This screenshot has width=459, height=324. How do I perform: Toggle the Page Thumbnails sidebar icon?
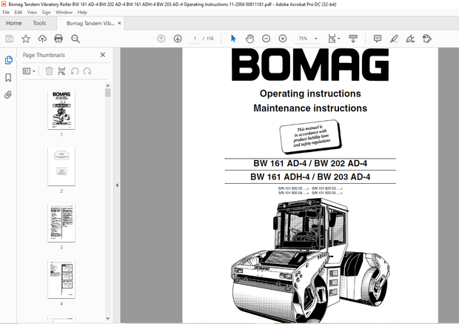[x=8, y=60]
